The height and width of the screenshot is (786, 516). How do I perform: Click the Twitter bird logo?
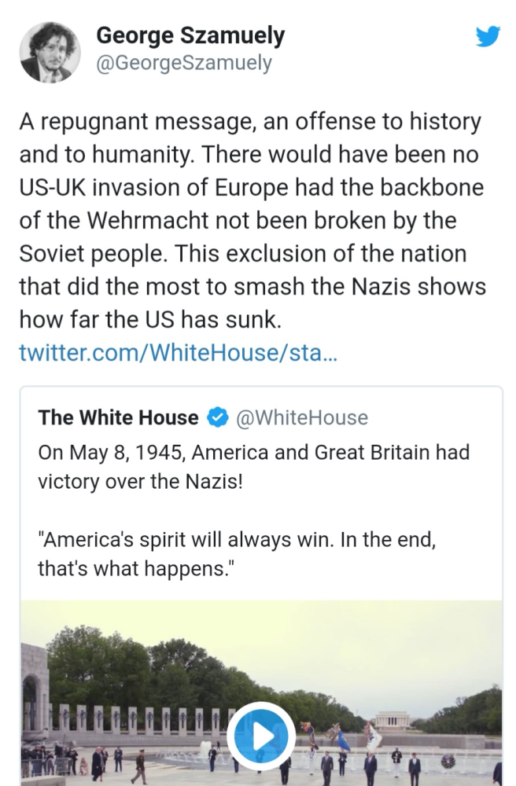(x=487, y=37)
